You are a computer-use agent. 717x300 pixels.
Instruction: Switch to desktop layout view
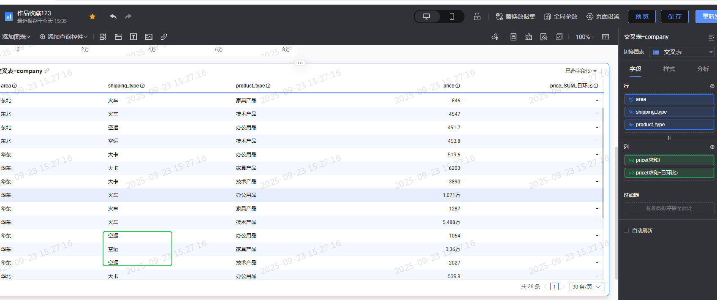pyautogui.click(x=426, y=16)
